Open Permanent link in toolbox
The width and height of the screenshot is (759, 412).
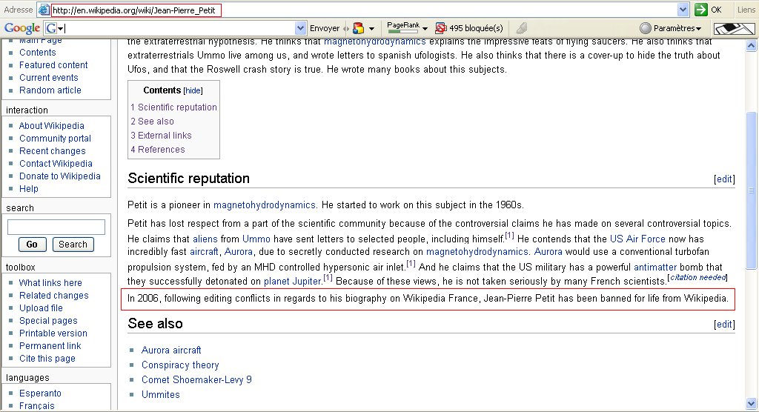click(50, 345)
